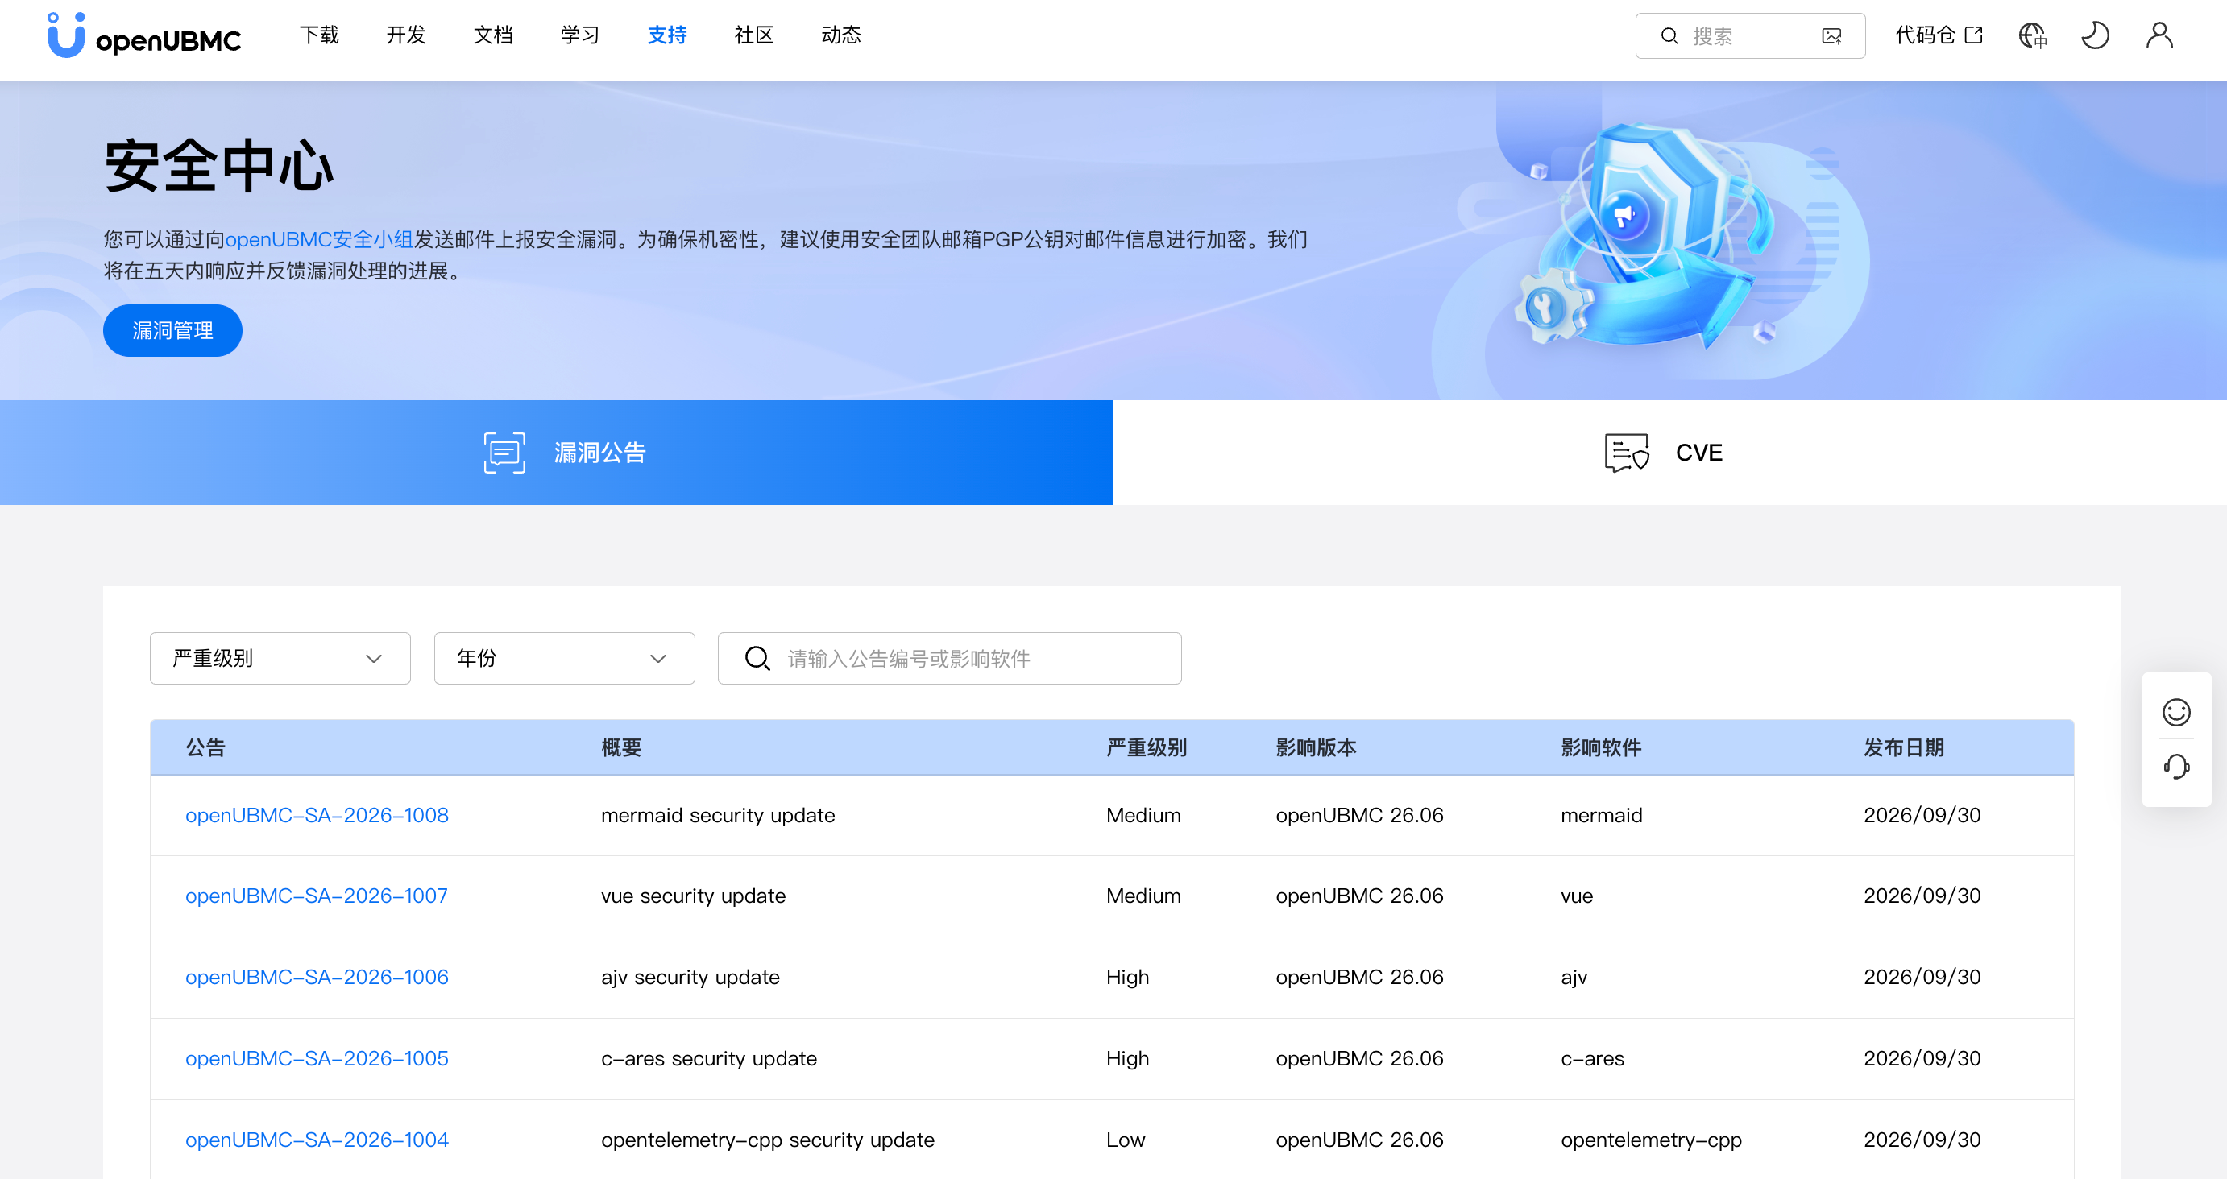
Task: Switch to the CVE tab
Action: (x=1669, y=452)
